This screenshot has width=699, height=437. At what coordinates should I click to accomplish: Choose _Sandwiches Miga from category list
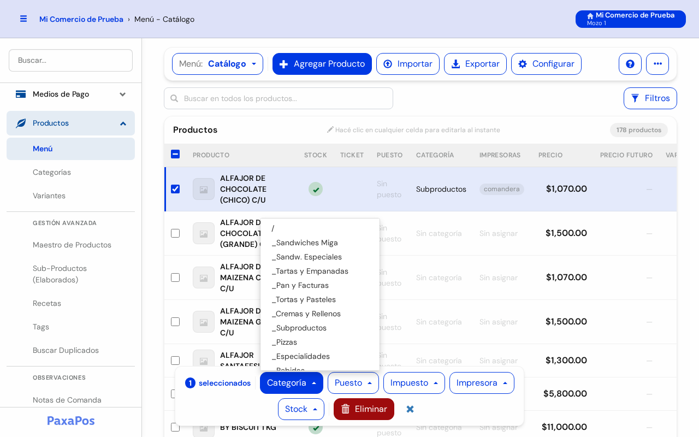tap(320, 243)
